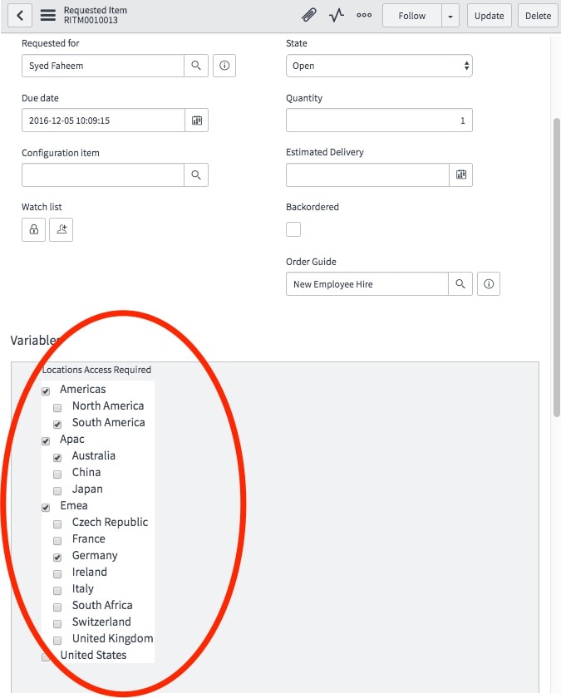The height and width of the screenshot is (698, 561).
Task: Unlock the Watch list field
Action: (33, 229)
